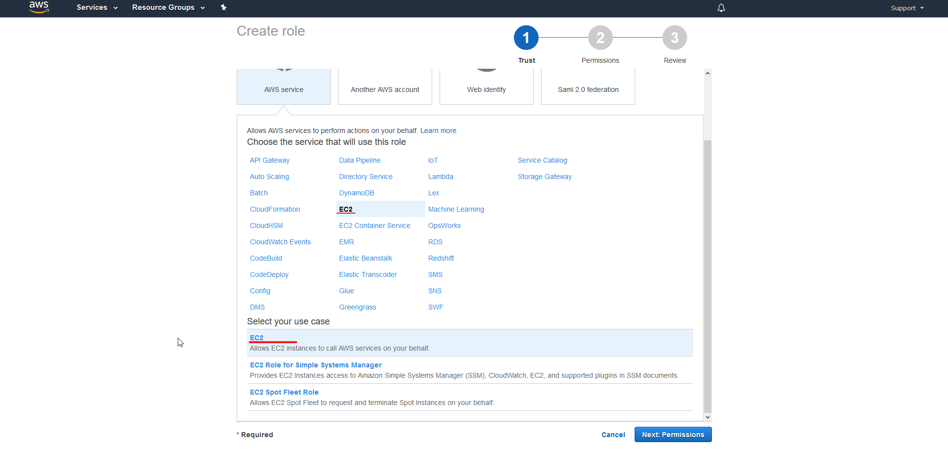Click scrollbar down arrow in service panel
Image resolution: width=948 pixels, height=450 pixels.
[x=707, y=417]
